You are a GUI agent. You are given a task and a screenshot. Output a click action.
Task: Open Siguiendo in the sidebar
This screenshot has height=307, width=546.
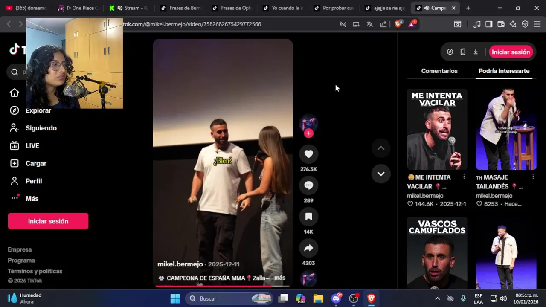pos(33,128)
